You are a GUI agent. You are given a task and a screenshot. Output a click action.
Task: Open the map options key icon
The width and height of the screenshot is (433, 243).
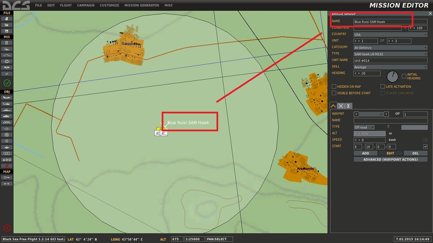6,177
